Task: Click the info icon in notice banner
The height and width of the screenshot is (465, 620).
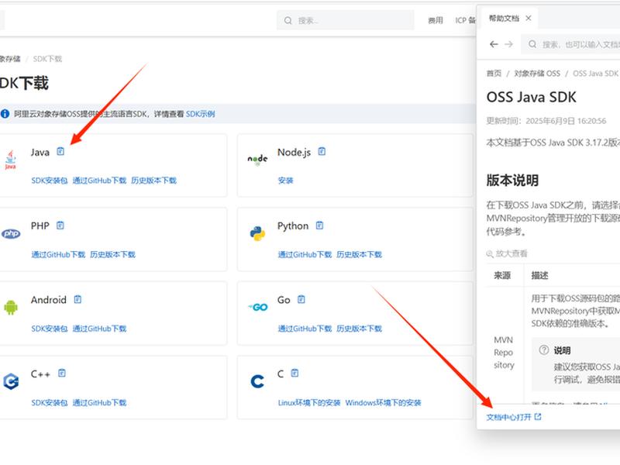Action: 5,114
